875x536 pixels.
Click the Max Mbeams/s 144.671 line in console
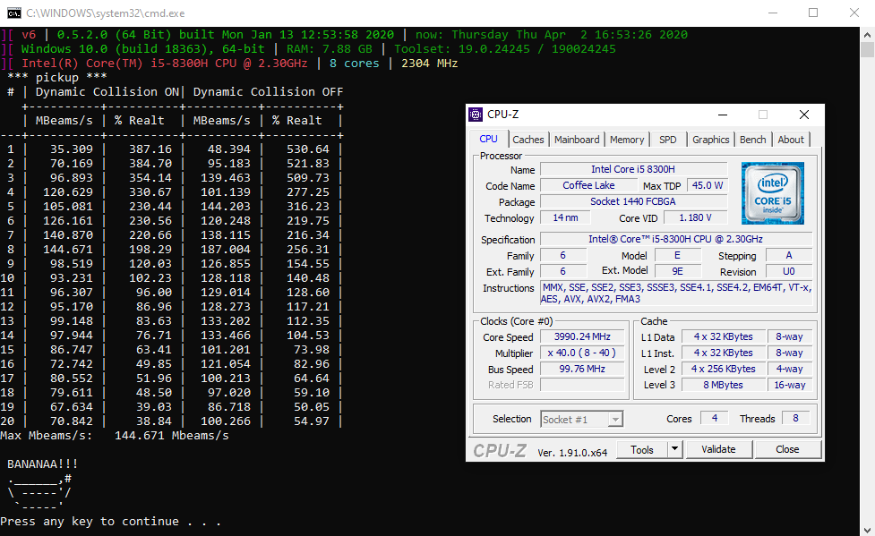115,436
